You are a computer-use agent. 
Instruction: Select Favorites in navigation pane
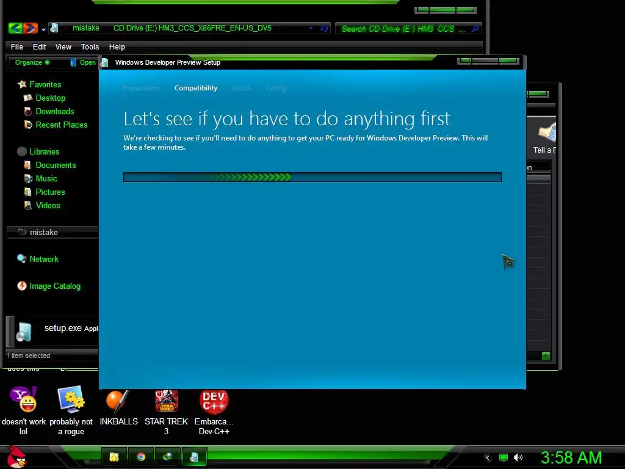click(45, 84)
